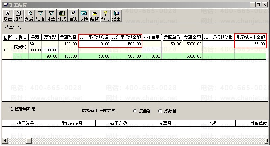Open the 选项 options tool
This screenshot has height=146, width=270.
point(73,16)
